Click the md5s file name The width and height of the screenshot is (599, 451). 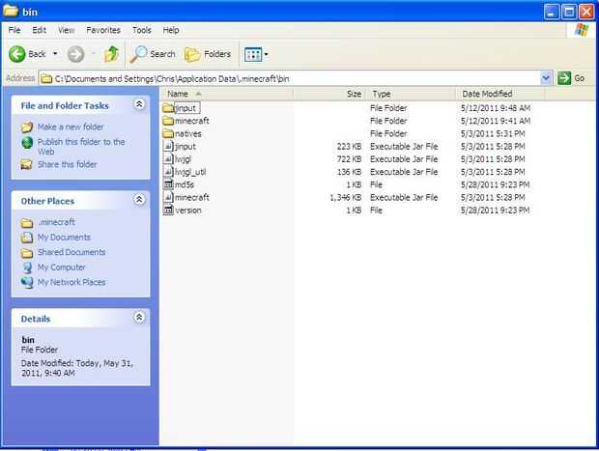click(185, 184)
